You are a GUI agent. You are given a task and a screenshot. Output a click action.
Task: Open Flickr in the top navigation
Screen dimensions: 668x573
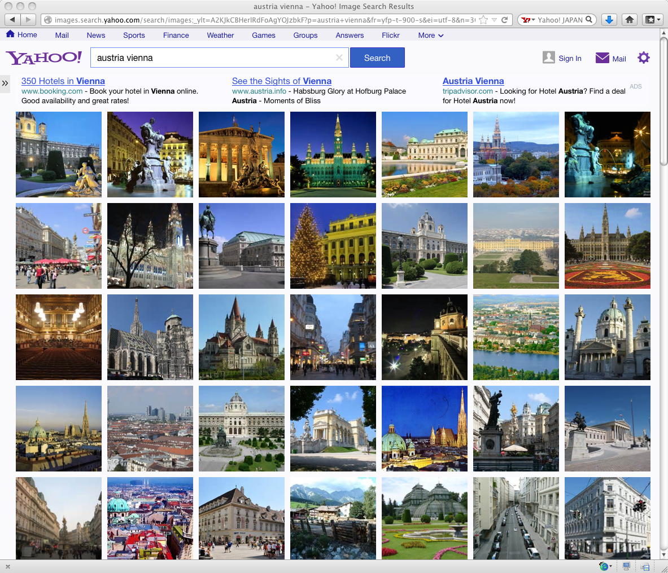point(390,36)
